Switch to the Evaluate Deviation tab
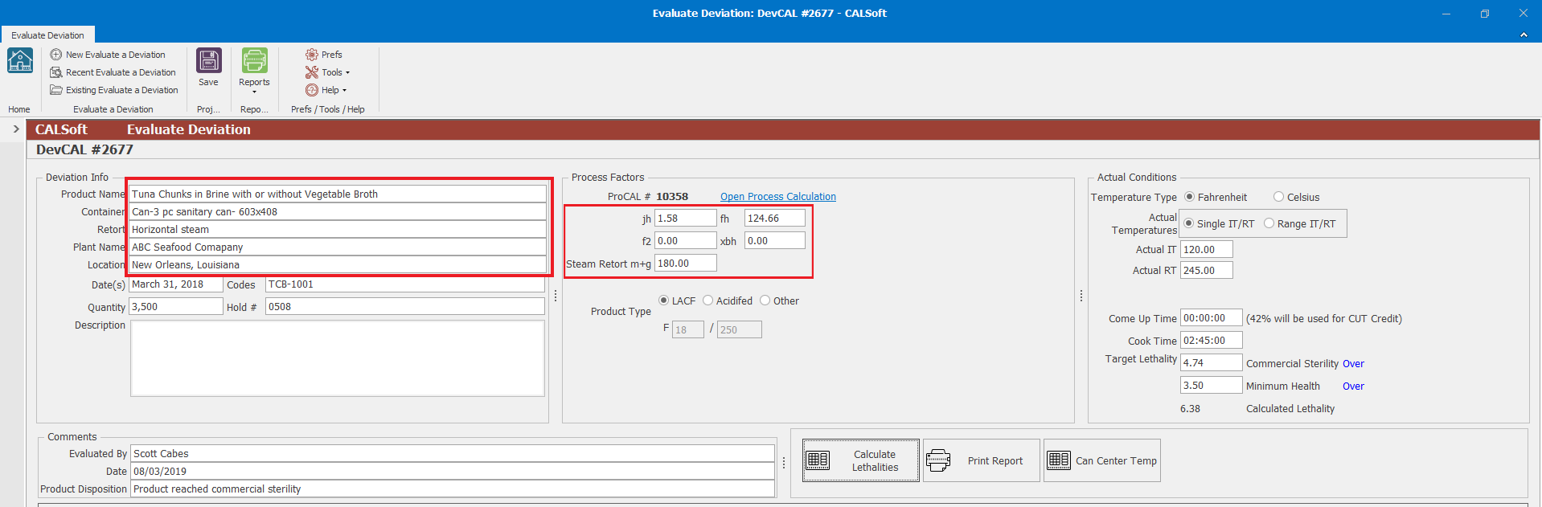Viewport: 1542px width, 507px height. (x=47, y=35)
